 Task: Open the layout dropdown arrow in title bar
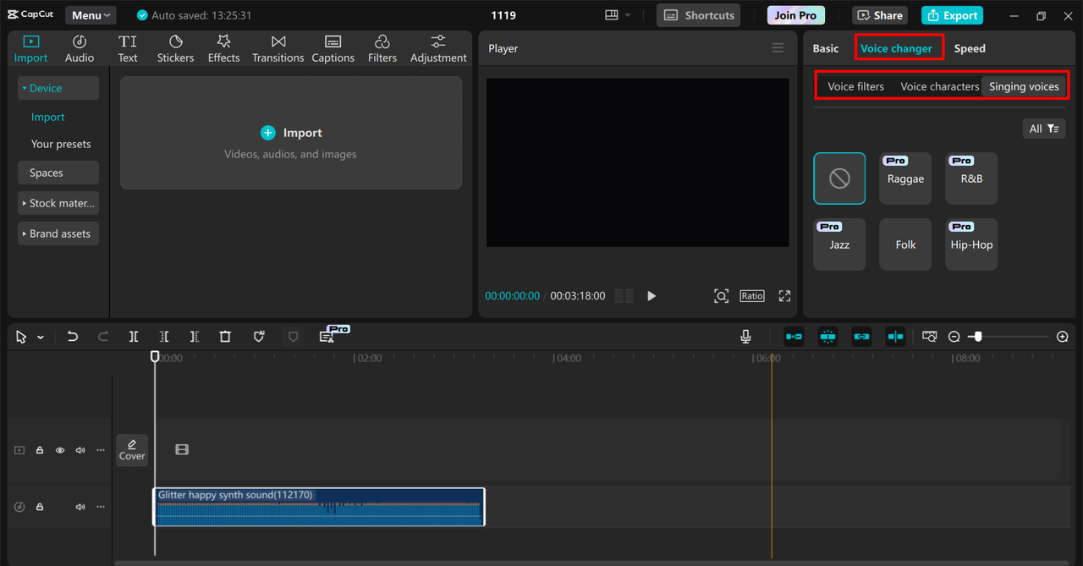[x=628, y=15]
